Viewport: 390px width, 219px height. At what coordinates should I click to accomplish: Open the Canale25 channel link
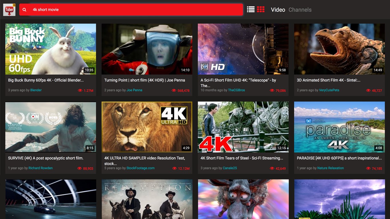pyautogui.click(x=230, y=168)
